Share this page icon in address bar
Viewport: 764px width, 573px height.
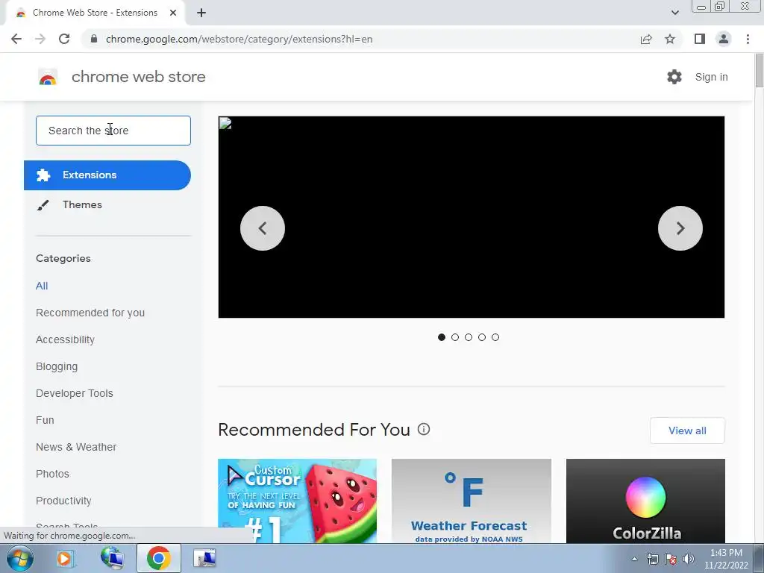point(646,39)
